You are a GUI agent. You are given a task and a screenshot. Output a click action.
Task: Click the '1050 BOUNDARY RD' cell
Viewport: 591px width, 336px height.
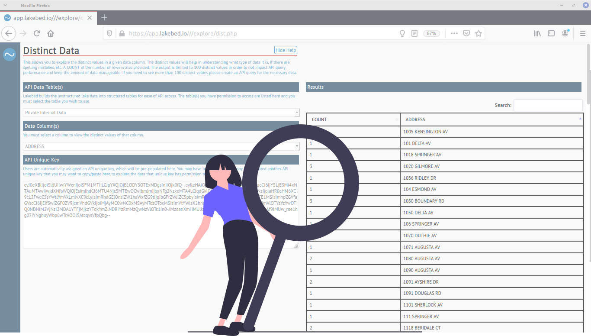pos(492,201)
